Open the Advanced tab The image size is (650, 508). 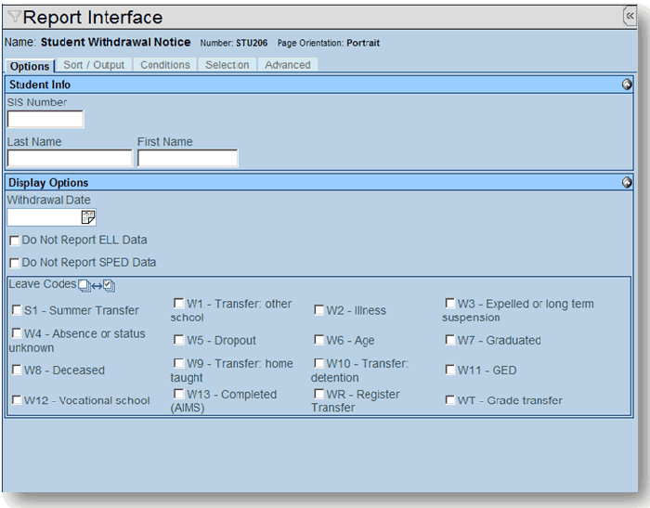pyautogui.click(x=288, y=65)
